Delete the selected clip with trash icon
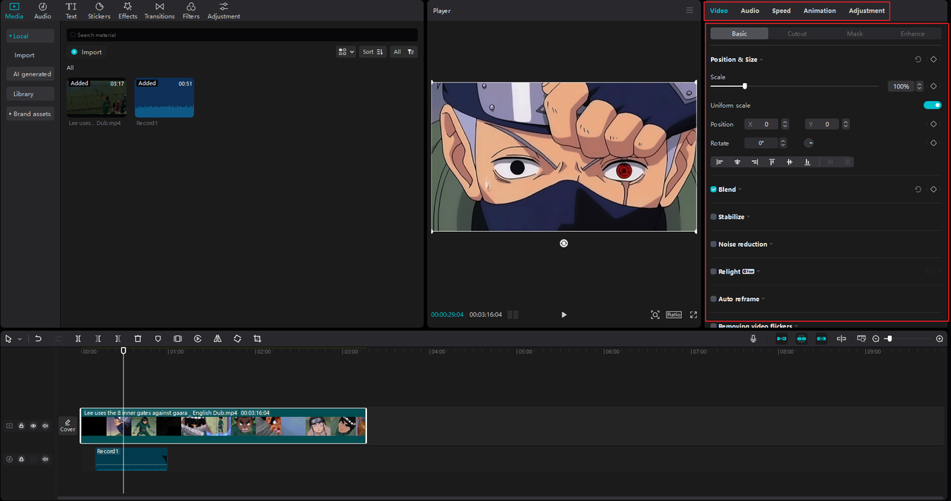The width and height of the screenshot is (951, 501). point(137,338)
